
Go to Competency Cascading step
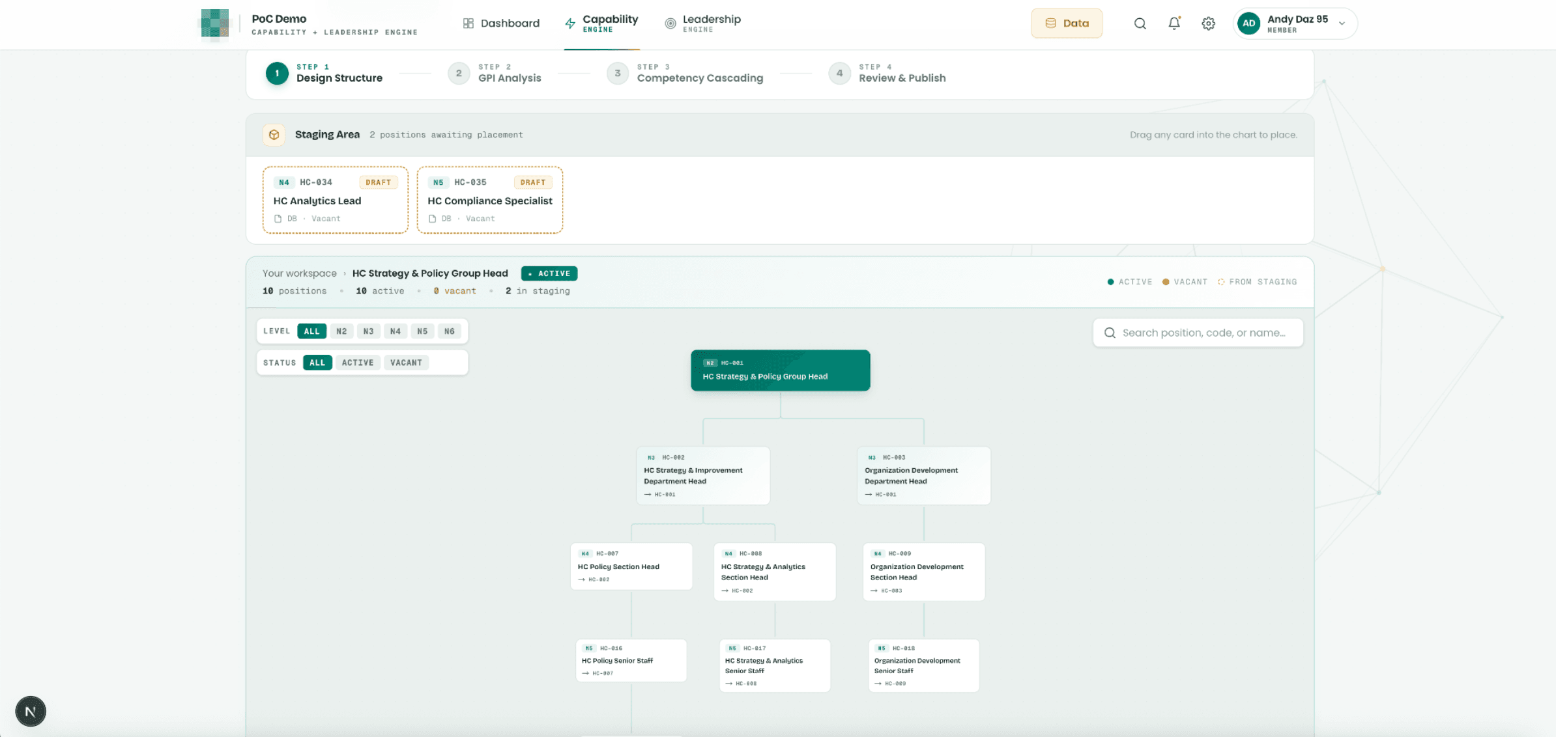685,73
